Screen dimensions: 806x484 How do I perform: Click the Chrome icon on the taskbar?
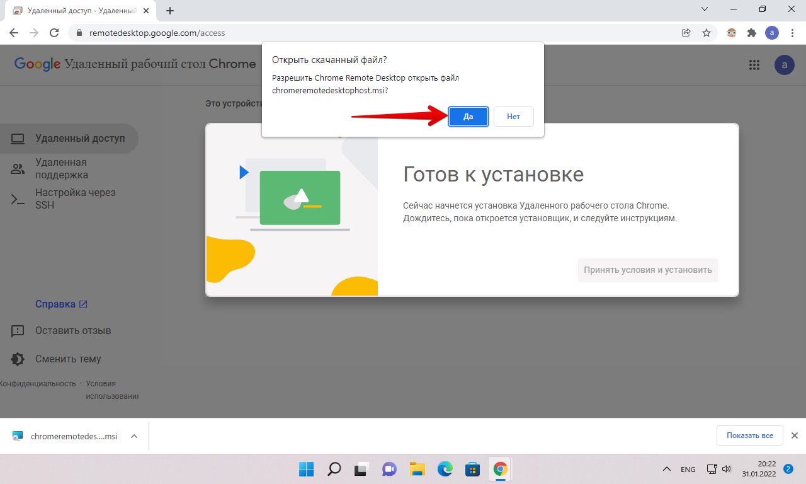pyautogui.click(x=500, y=469)
